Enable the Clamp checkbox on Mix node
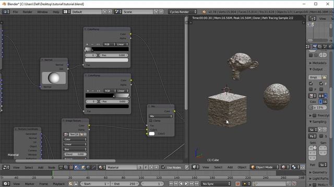Viewport: 334px width, 187px height. (151, 121)
